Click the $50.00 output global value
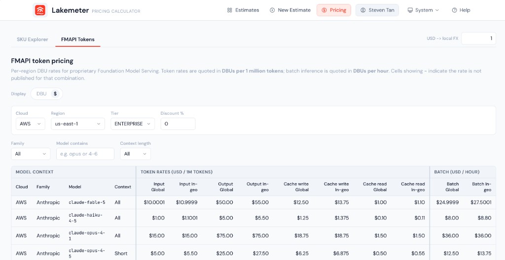Image resolution: width=505 pixels, height=260 pixels. pyautogui.click(x=224, y=202)
